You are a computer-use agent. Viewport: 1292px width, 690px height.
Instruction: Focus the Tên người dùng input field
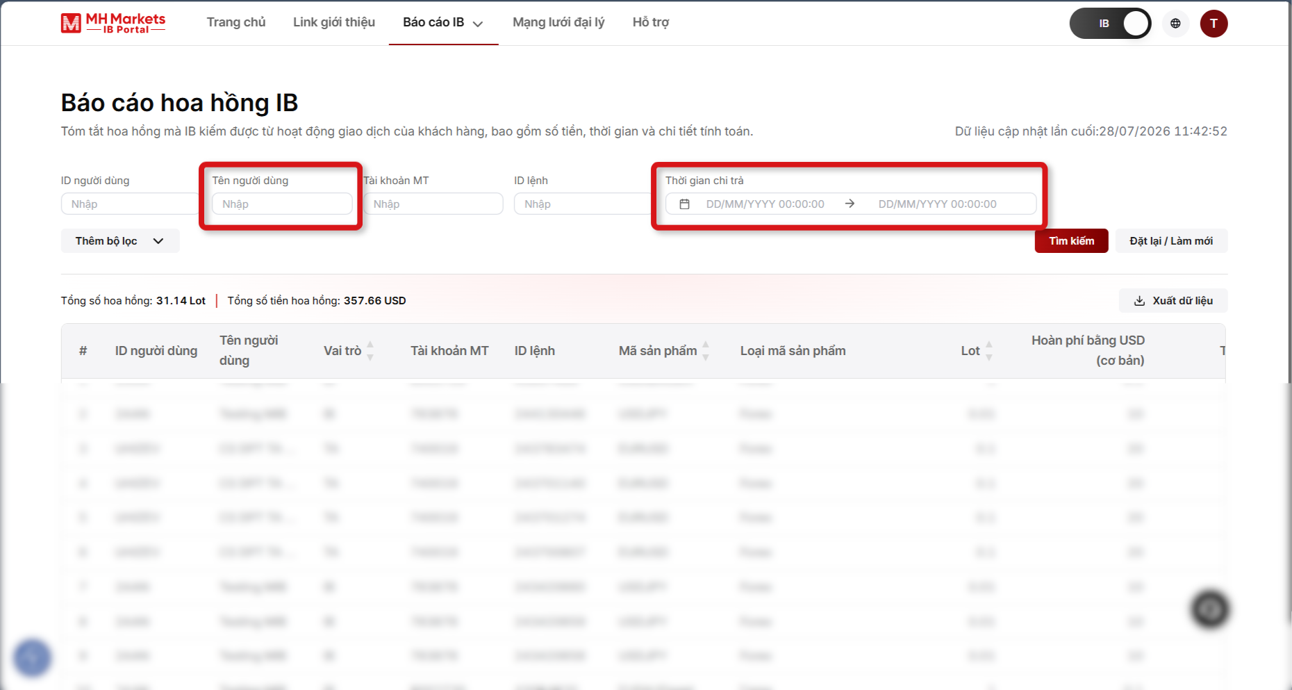(x=282, y=204)
